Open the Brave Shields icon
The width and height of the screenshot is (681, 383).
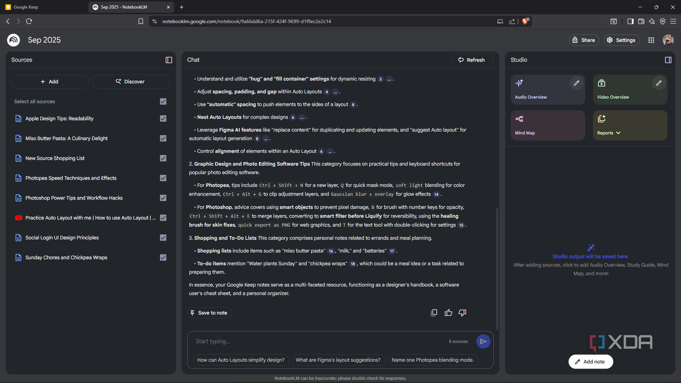pyautogui.click(x=525, y=21)
